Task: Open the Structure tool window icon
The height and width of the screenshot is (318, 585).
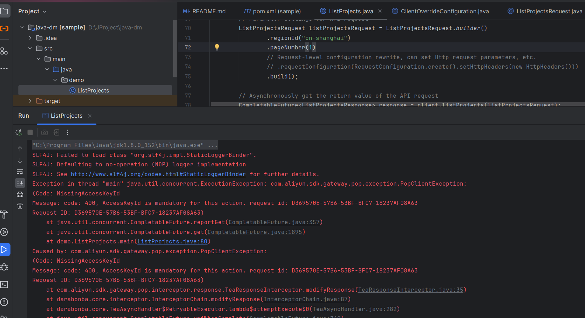Action: pos(4,51)
